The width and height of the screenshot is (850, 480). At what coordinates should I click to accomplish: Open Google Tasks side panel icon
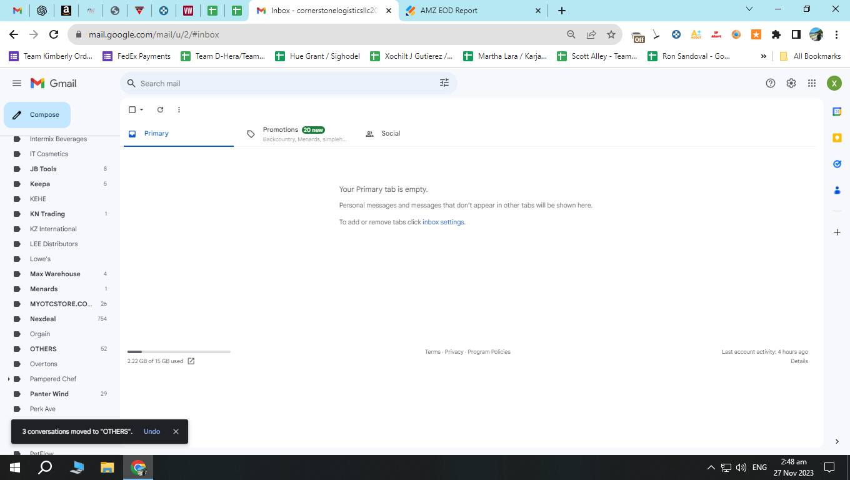837,164
